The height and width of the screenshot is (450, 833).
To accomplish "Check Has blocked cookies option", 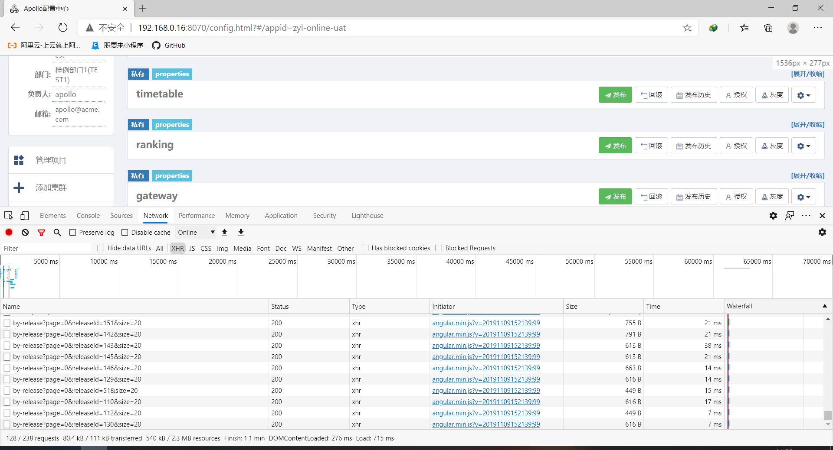I will tap(365, 248).
